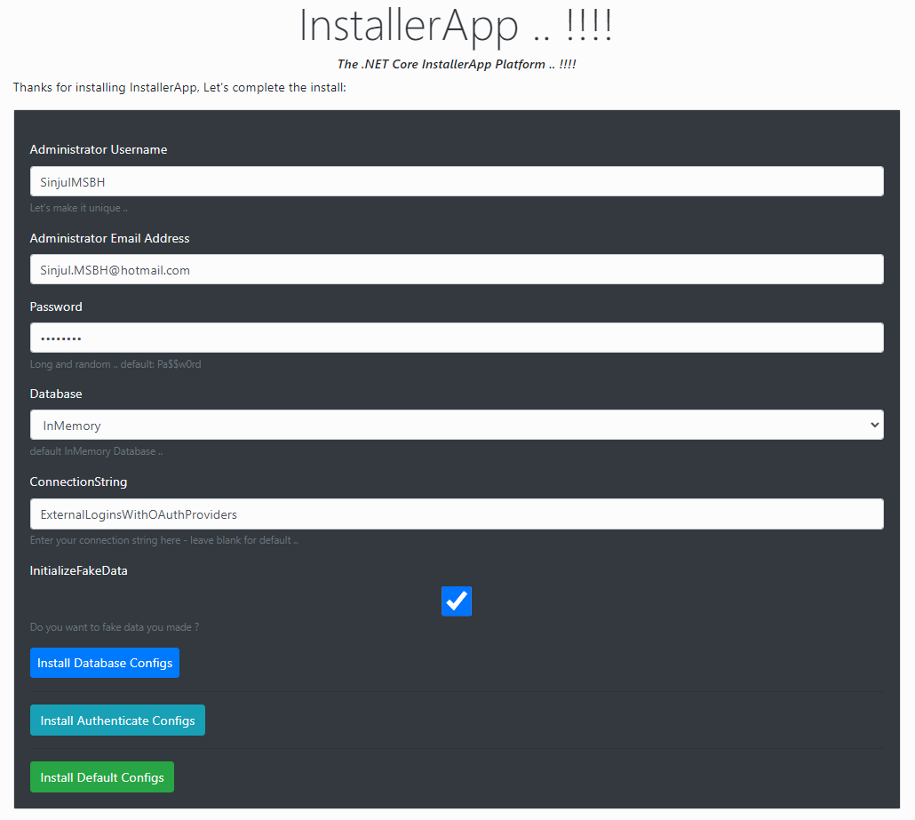Click inside the ConnectionString text box
Screen dimensions: 915x820
tap(457, 514)
